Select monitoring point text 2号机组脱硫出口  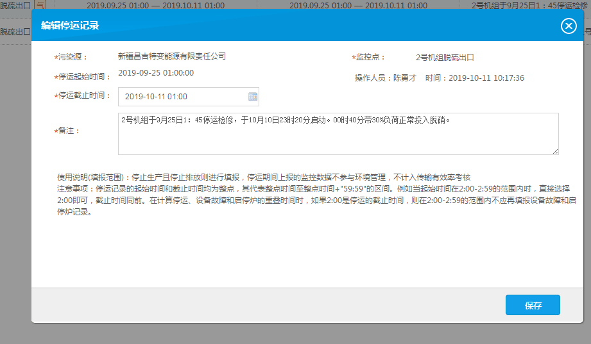pos(445,58)
